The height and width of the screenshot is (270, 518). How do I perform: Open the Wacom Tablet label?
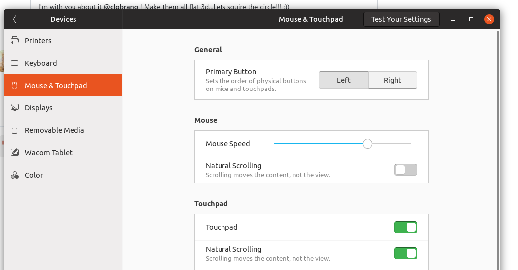[48, 153]
